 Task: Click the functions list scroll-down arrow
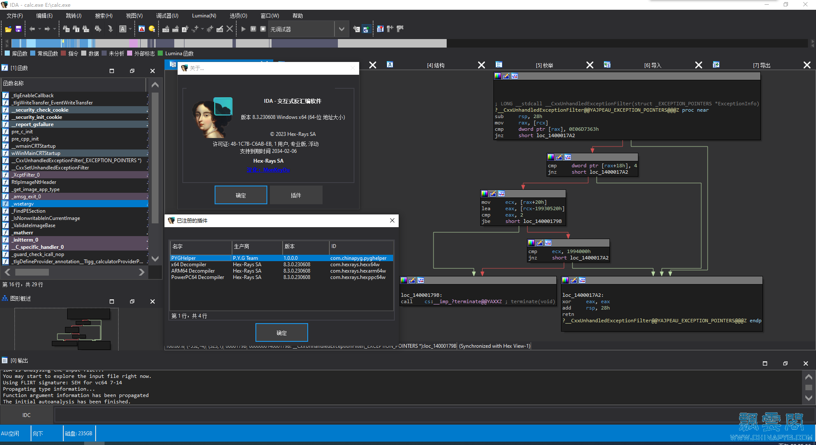point(155,258)
